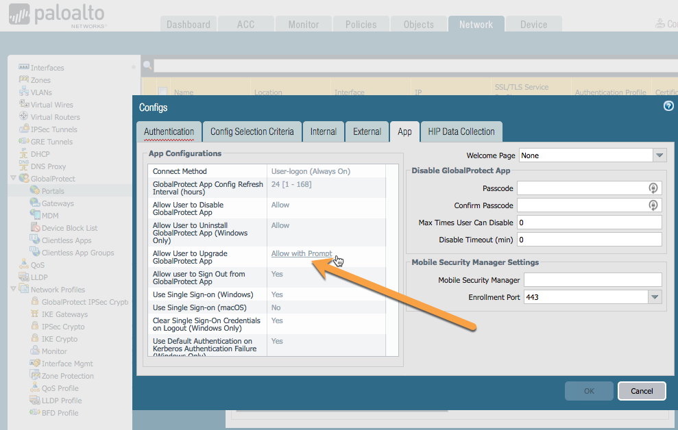
Task: Open the ACC top-level tab
Action: pos(245,24)
